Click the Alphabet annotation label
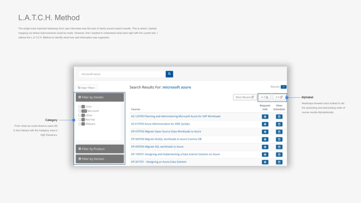 pyautogui.click(x=307, y=97)
